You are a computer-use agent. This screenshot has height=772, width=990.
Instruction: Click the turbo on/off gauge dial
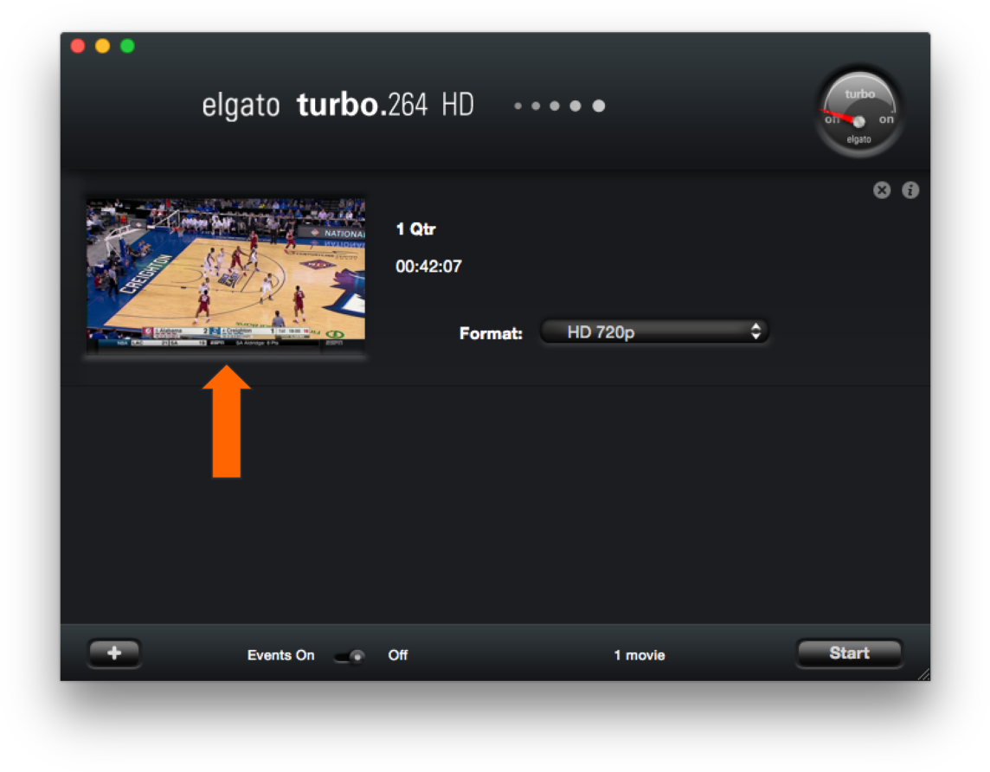(x=859, y=115)
